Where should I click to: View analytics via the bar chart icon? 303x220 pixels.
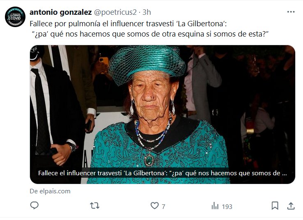click(215, 206)
